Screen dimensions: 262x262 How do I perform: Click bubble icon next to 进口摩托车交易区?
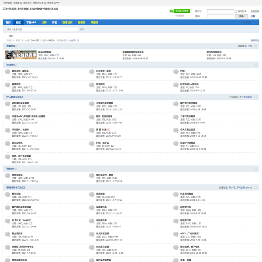pyautogui.click(x=7, y=105)
